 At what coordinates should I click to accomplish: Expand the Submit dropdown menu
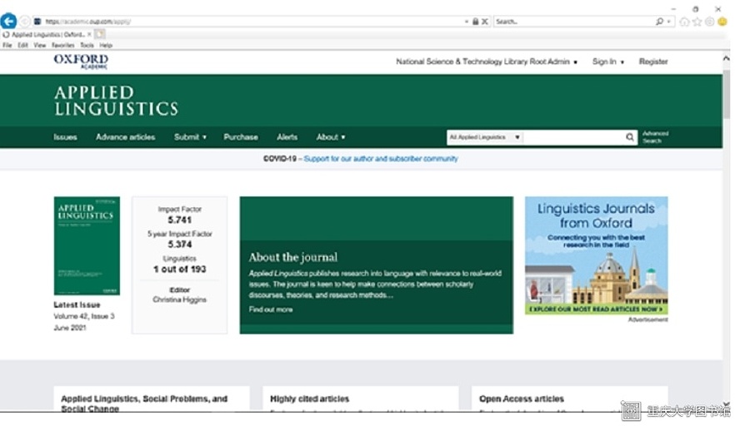click(190, 137)
